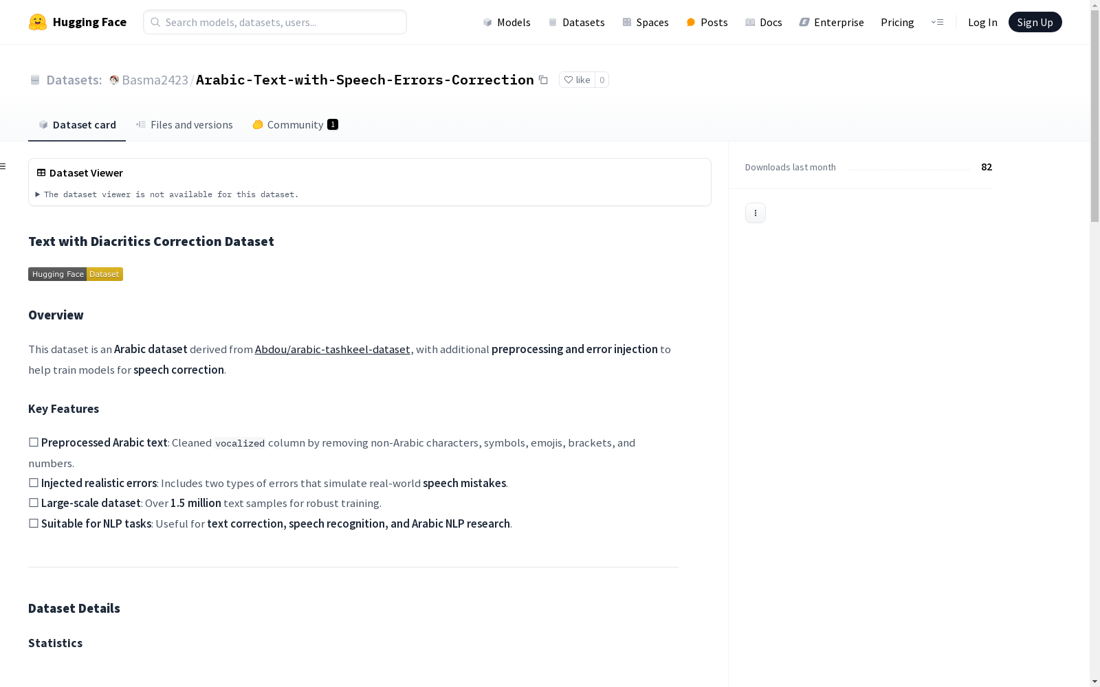This screenshot has width=1100, height=687.
Task: Click the page vertical scrollbar thumb
Action: [1094, 115]
